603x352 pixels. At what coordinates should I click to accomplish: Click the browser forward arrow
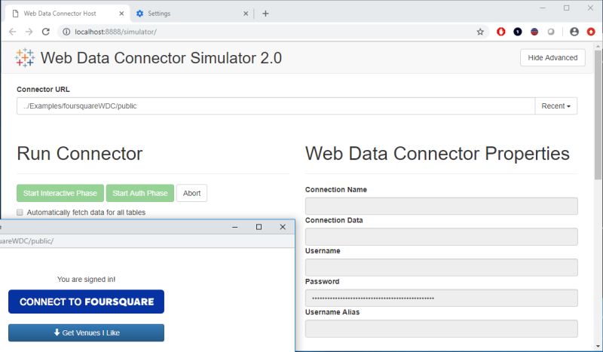coord(29,32)
